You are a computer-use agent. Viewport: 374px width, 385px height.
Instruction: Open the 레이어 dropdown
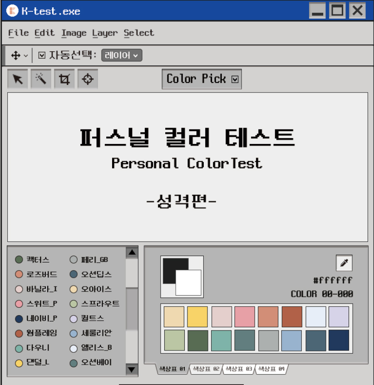(x=122, y=55)
